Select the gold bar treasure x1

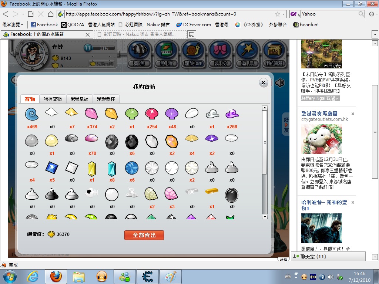pyautogui.click(x=212, y=191)
